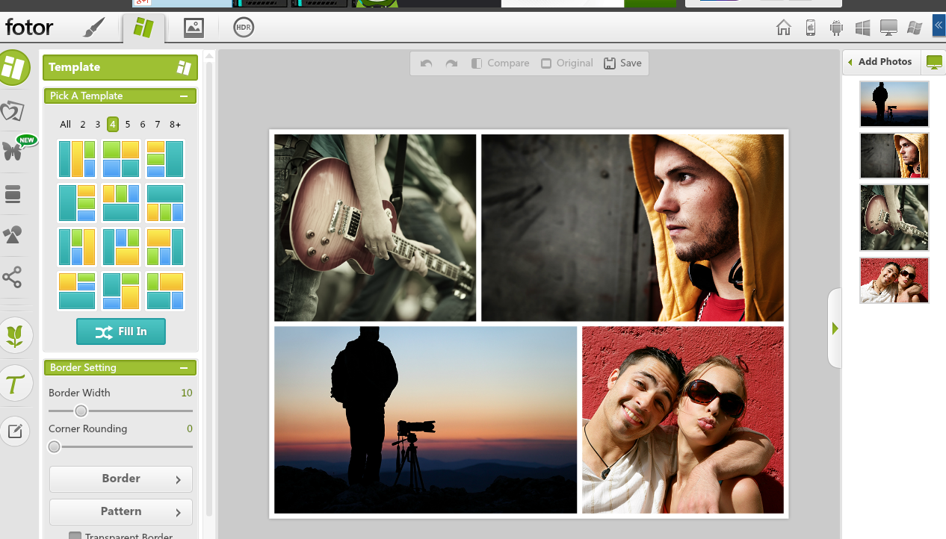
Task: Choose middle template in second row
Action: 121,203
